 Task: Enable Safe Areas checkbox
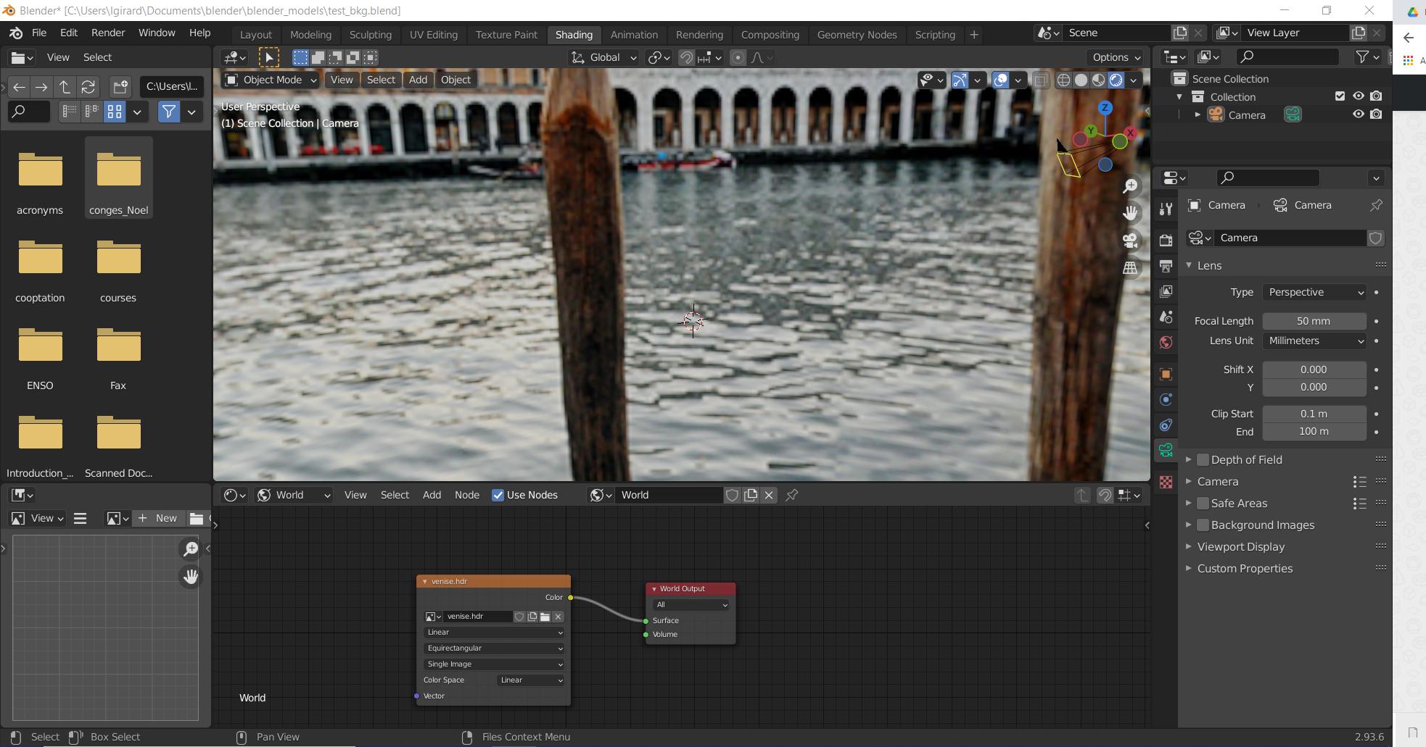click(1203, 504)
